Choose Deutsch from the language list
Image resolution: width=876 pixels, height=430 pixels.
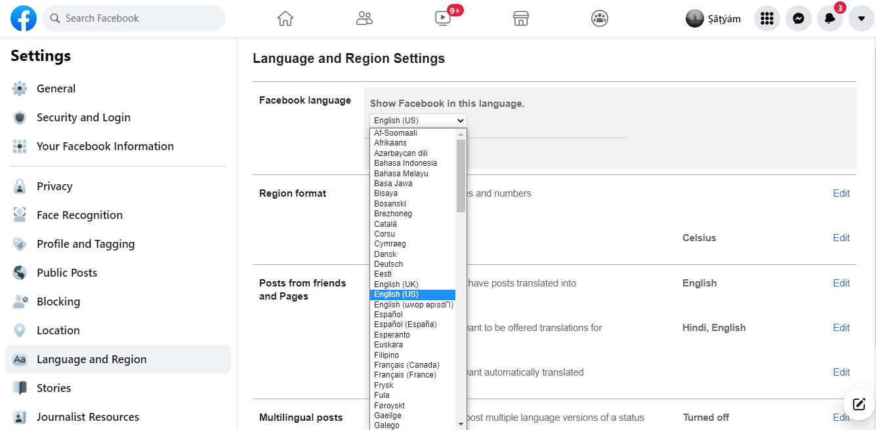point(413,264)
